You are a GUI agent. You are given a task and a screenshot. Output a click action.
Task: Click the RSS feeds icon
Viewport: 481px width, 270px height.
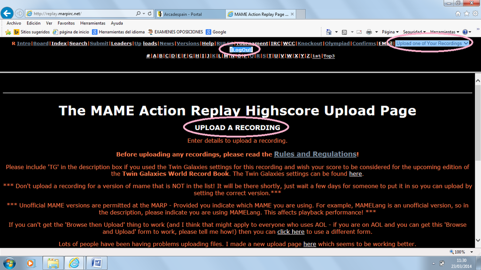point(344,32)
